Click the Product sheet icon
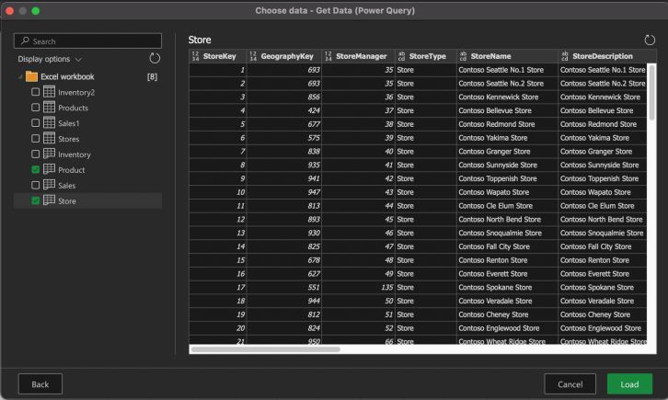Screen dimensions: 668x400 (50, 169)
